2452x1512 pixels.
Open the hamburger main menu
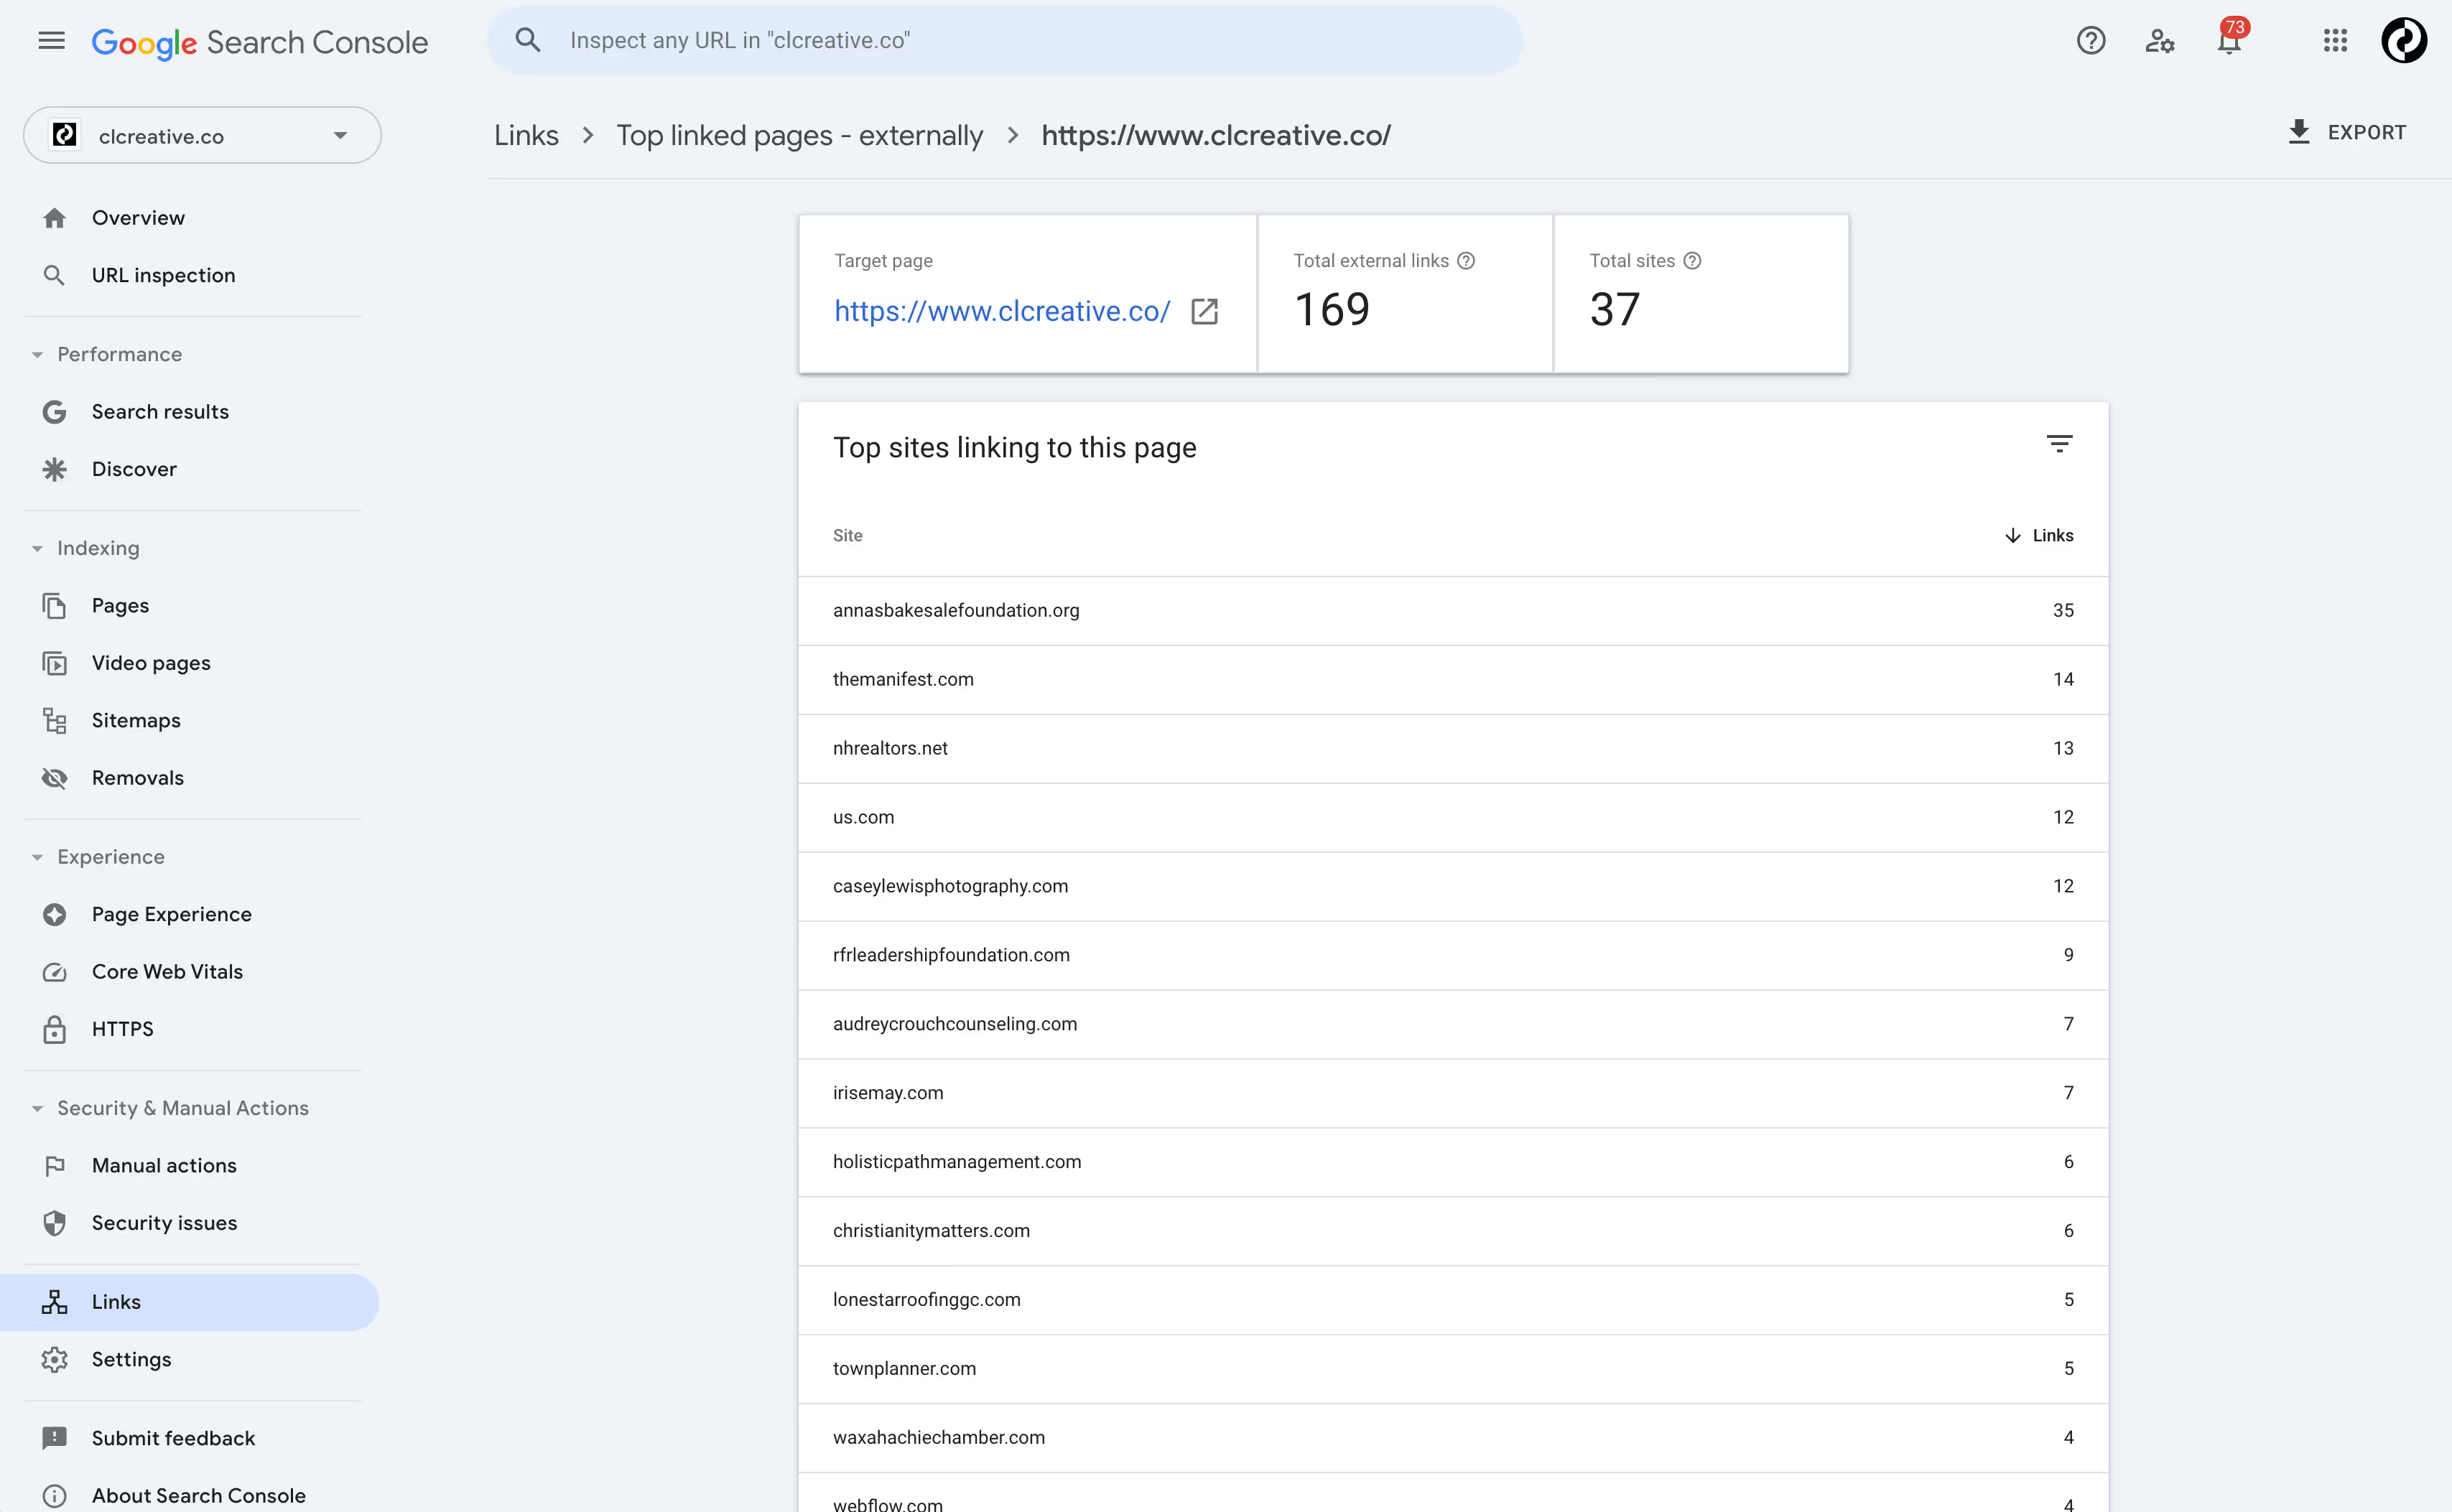coord(51,40)
